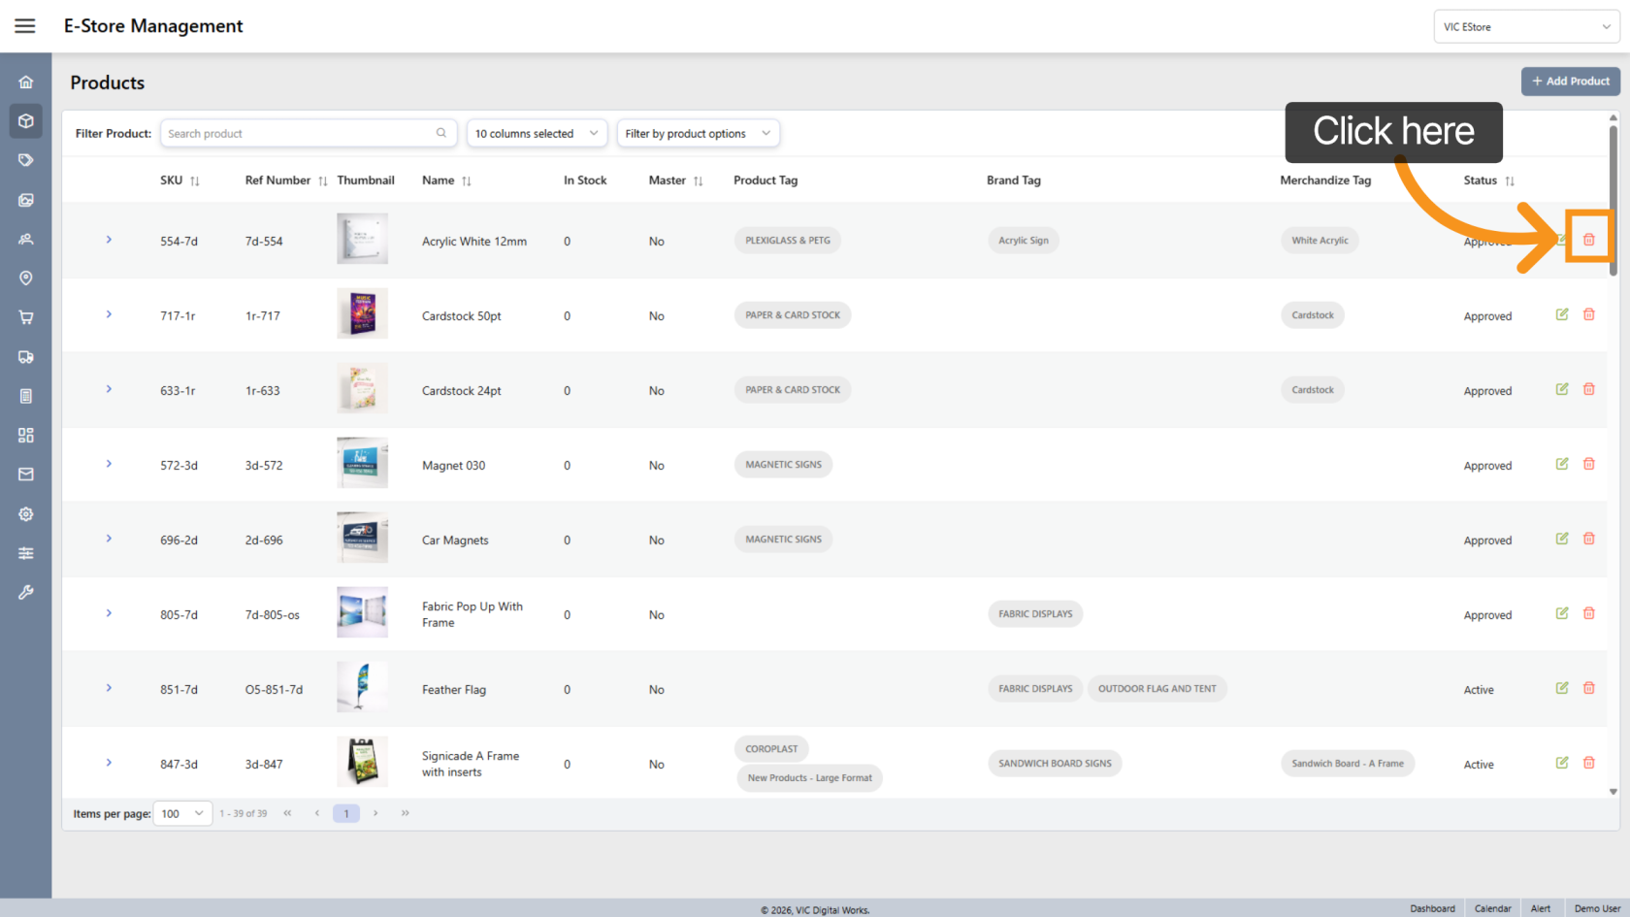Open the shopping cart sidebar icon

click(26, 317)
